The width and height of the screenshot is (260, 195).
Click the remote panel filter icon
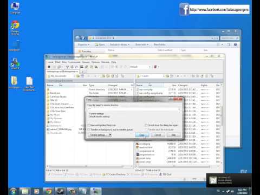pyautogui.click(x=172, y=76)
